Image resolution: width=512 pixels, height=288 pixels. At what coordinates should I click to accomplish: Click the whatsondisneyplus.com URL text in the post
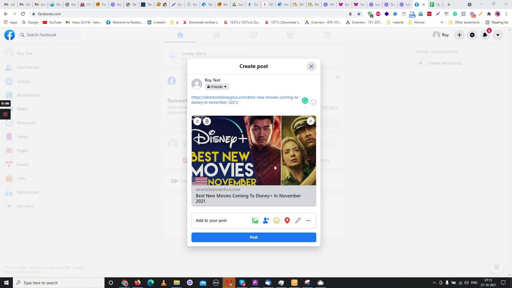pyautogui.click(x=245, y=100)
